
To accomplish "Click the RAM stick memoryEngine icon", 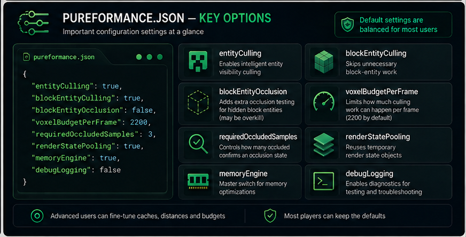I will pos(198,181).
